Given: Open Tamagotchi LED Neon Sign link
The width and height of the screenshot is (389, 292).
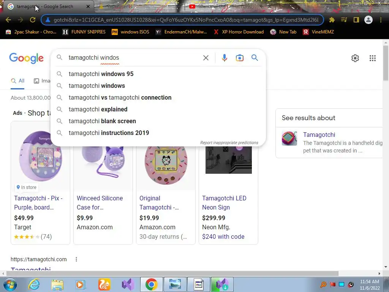Looking at the screenshot, I should pyautogui.click(x=224, y=203).
